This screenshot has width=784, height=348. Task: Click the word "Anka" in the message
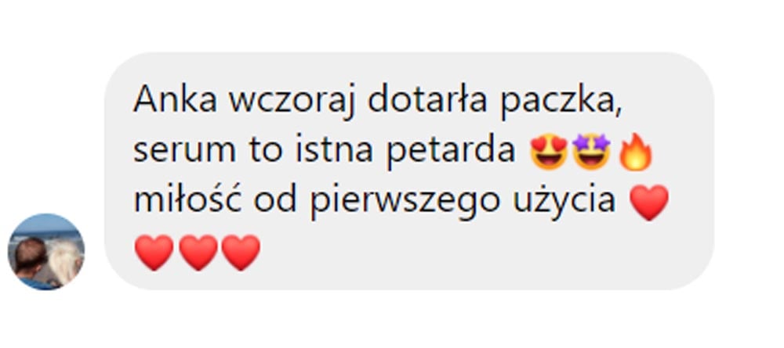pos(176,100)
